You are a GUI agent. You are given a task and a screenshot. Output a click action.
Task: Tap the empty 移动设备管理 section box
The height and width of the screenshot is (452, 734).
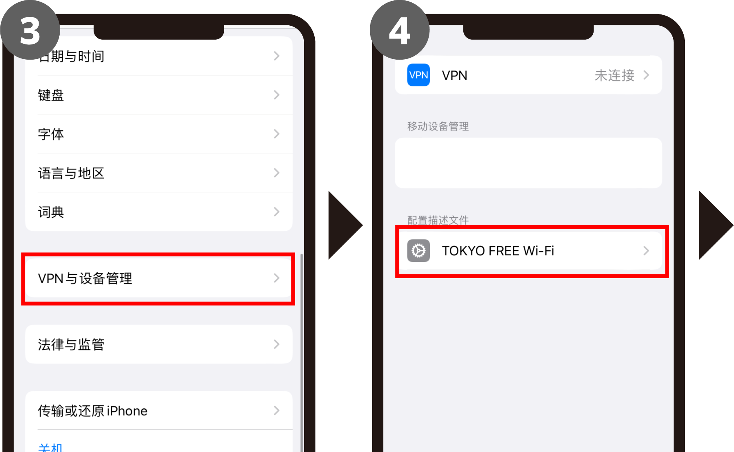pos(528,163)
